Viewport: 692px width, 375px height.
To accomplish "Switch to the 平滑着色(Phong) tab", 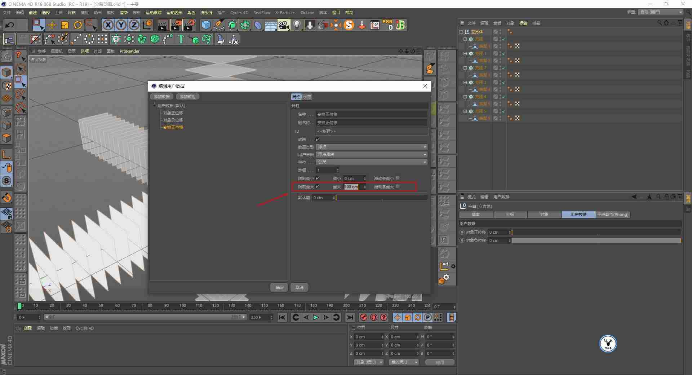I will 613,215.
